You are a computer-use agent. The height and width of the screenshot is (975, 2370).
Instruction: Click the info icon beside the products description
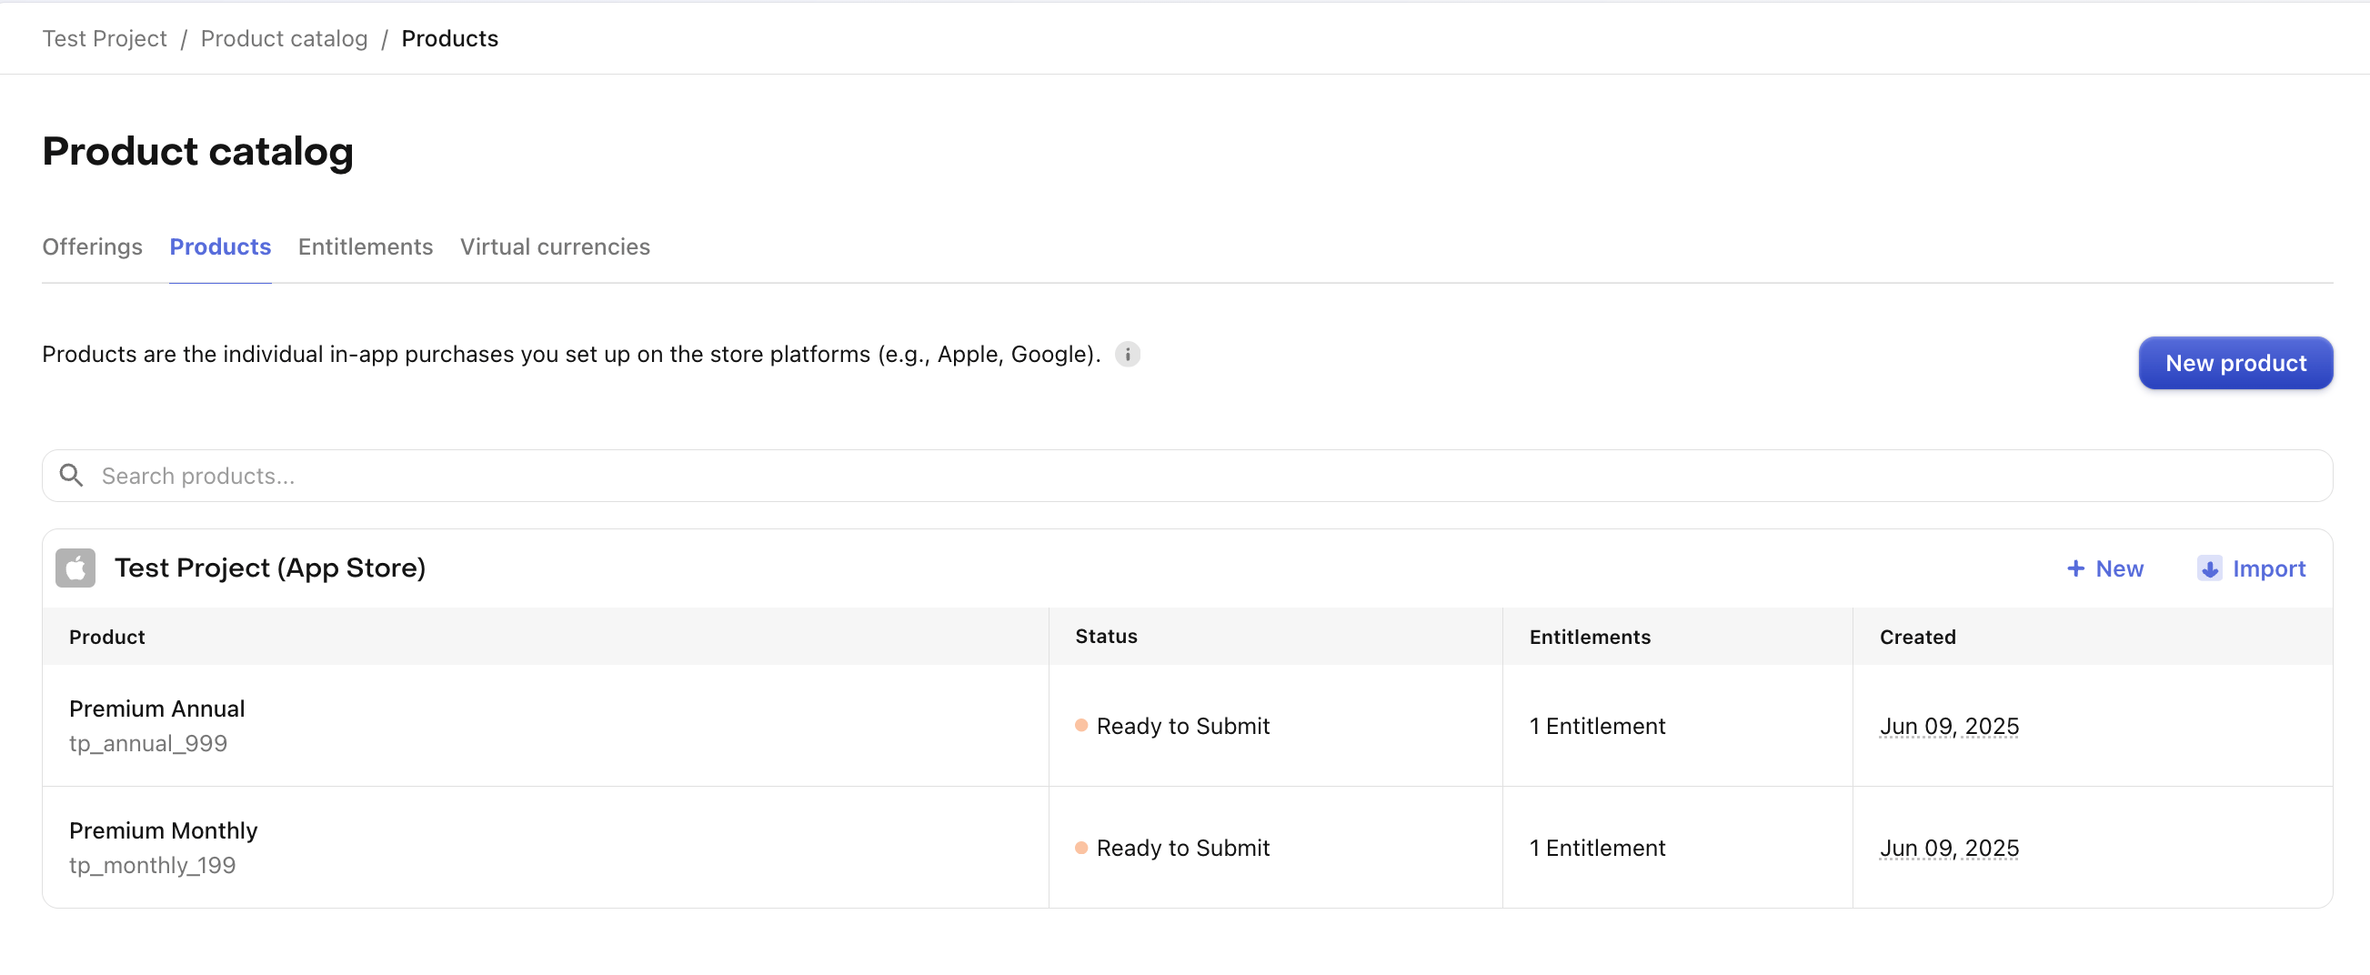coord(1127,354)
